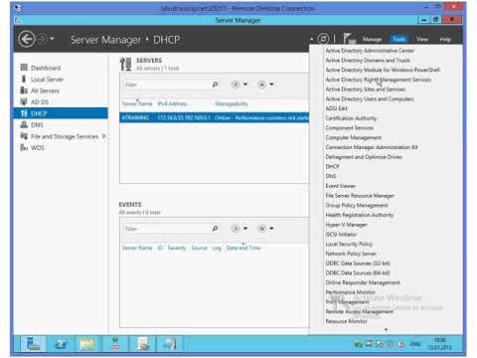Open DHCP from Tools menu
Viewport: 477px width, 358px height.
332,166
